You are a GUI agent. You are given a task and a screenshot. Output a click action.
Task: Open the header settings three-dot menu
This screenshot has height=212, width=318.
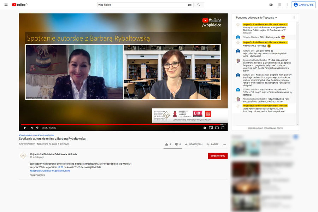tap(287, 5)
